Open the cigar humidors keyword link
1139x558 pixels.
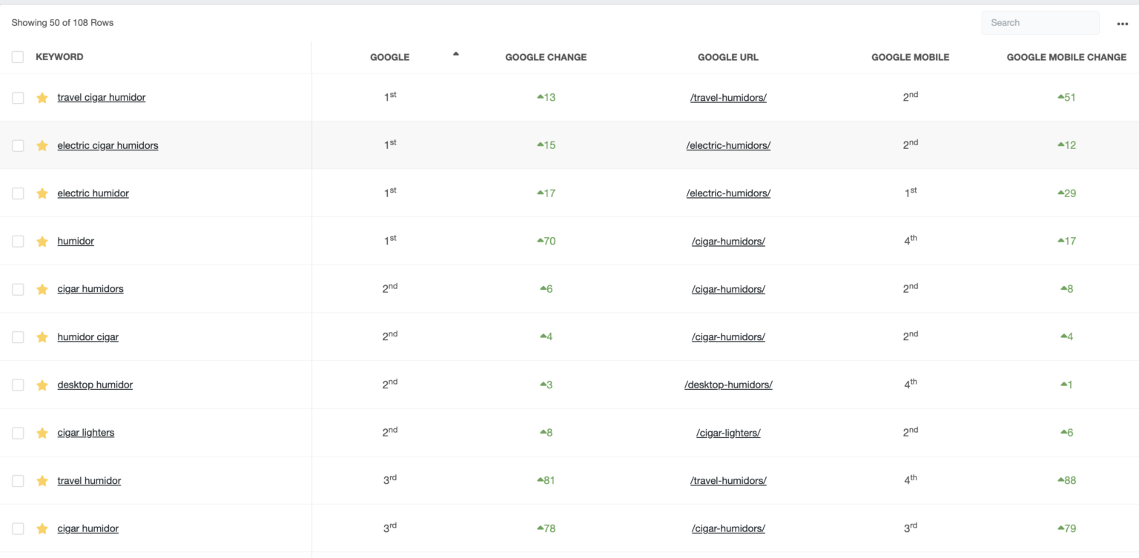point(90,289)
